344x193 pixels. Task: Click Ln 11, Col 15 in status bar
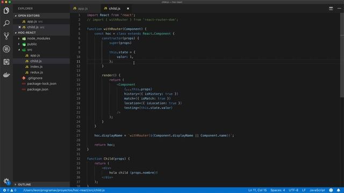coord(257,190)
